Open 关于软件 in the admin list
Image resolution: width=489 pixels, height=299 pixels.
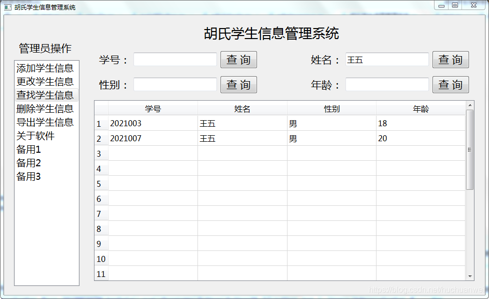click(x=46, y=136)
